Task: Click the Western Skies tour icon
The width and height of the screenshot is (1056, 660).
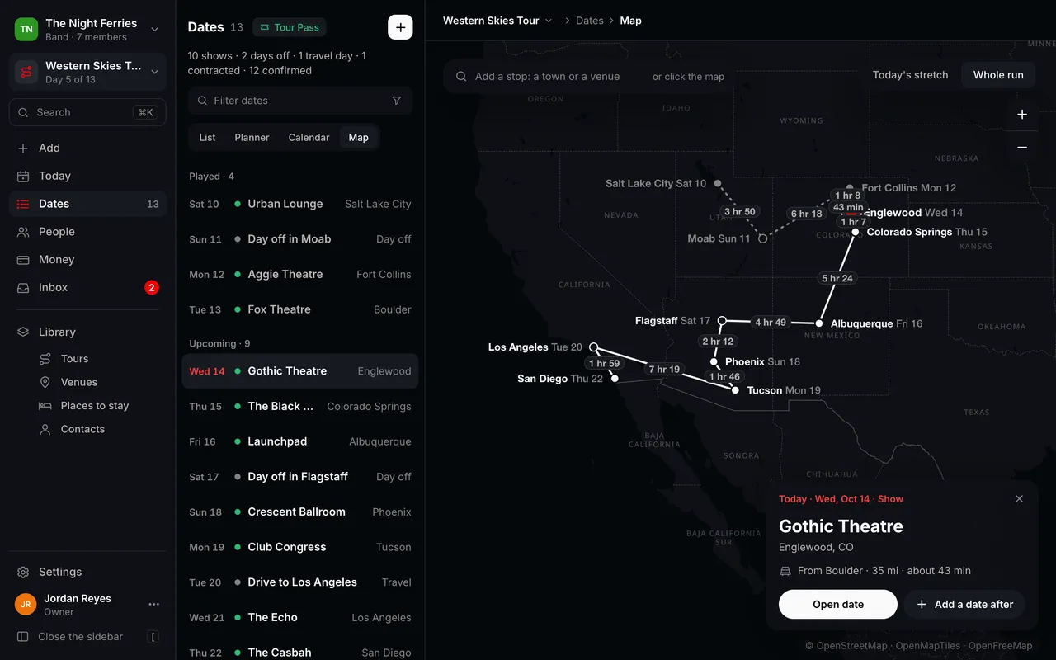Action: pyautogui.click(x=26, y=73)
